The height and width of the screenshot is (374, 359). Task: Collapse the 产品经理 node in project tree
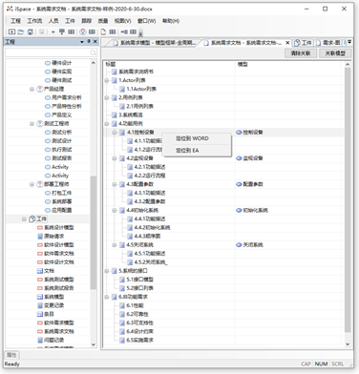(32, 89)
